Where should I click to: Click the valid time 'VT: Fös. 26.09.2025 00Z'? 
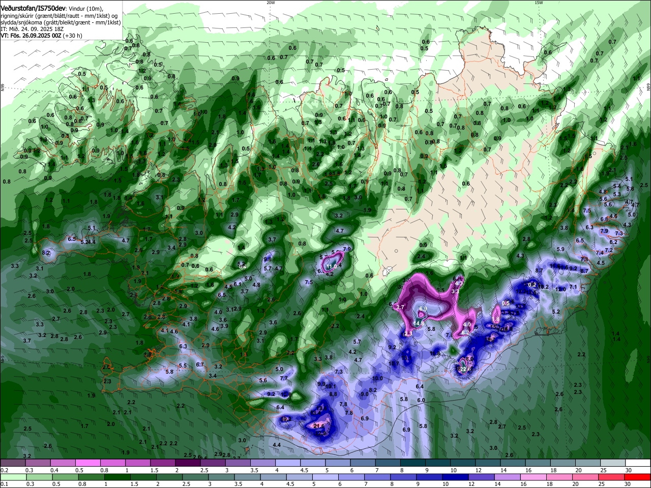point(31,36)
